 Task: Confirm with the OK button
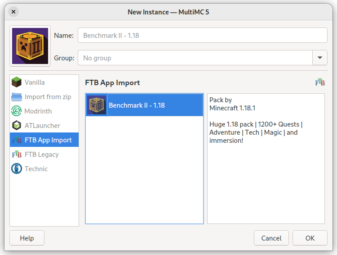point(310,238)
